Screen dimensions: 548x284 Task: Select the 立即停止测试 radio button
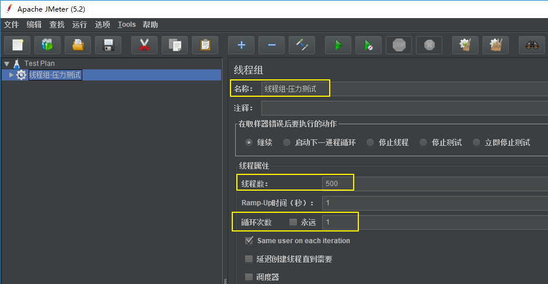476,142
